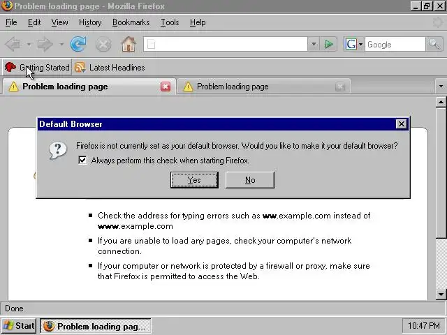Image resolution: width=447 pixels, height=335 pixels.
Task: Click the Stop loading button
Action: click(103, 45)
